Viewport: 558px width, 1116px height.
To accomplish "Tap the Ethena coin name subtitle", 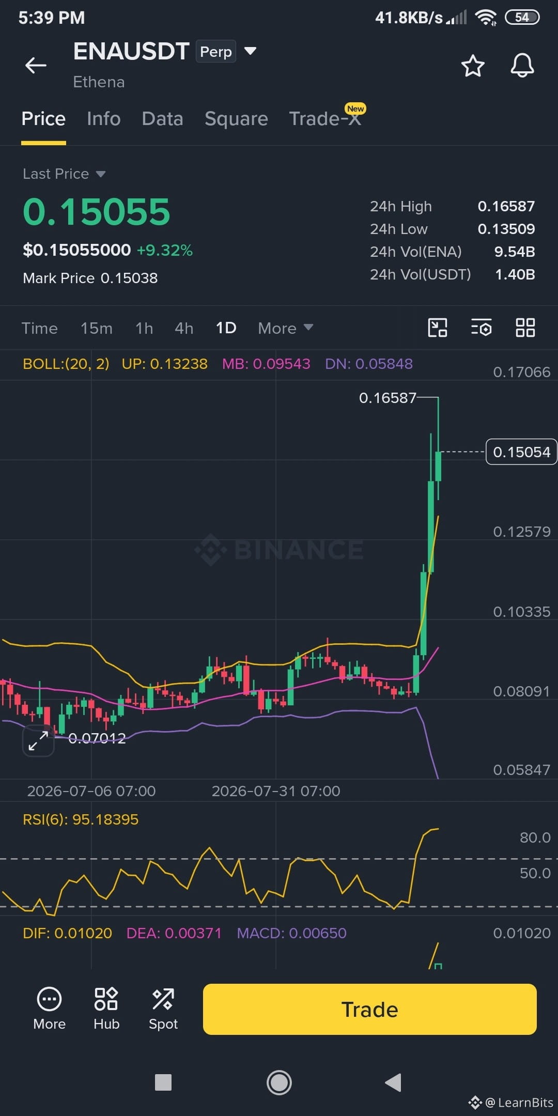I will pyautogui.click(x=99, y=82).
